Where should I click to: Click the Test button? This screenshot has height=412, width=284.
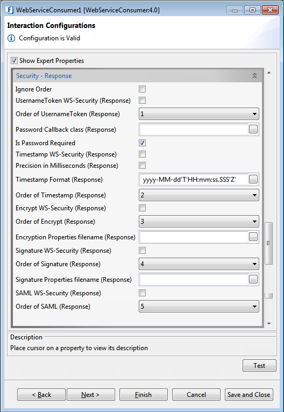click(x=259, y=366)
